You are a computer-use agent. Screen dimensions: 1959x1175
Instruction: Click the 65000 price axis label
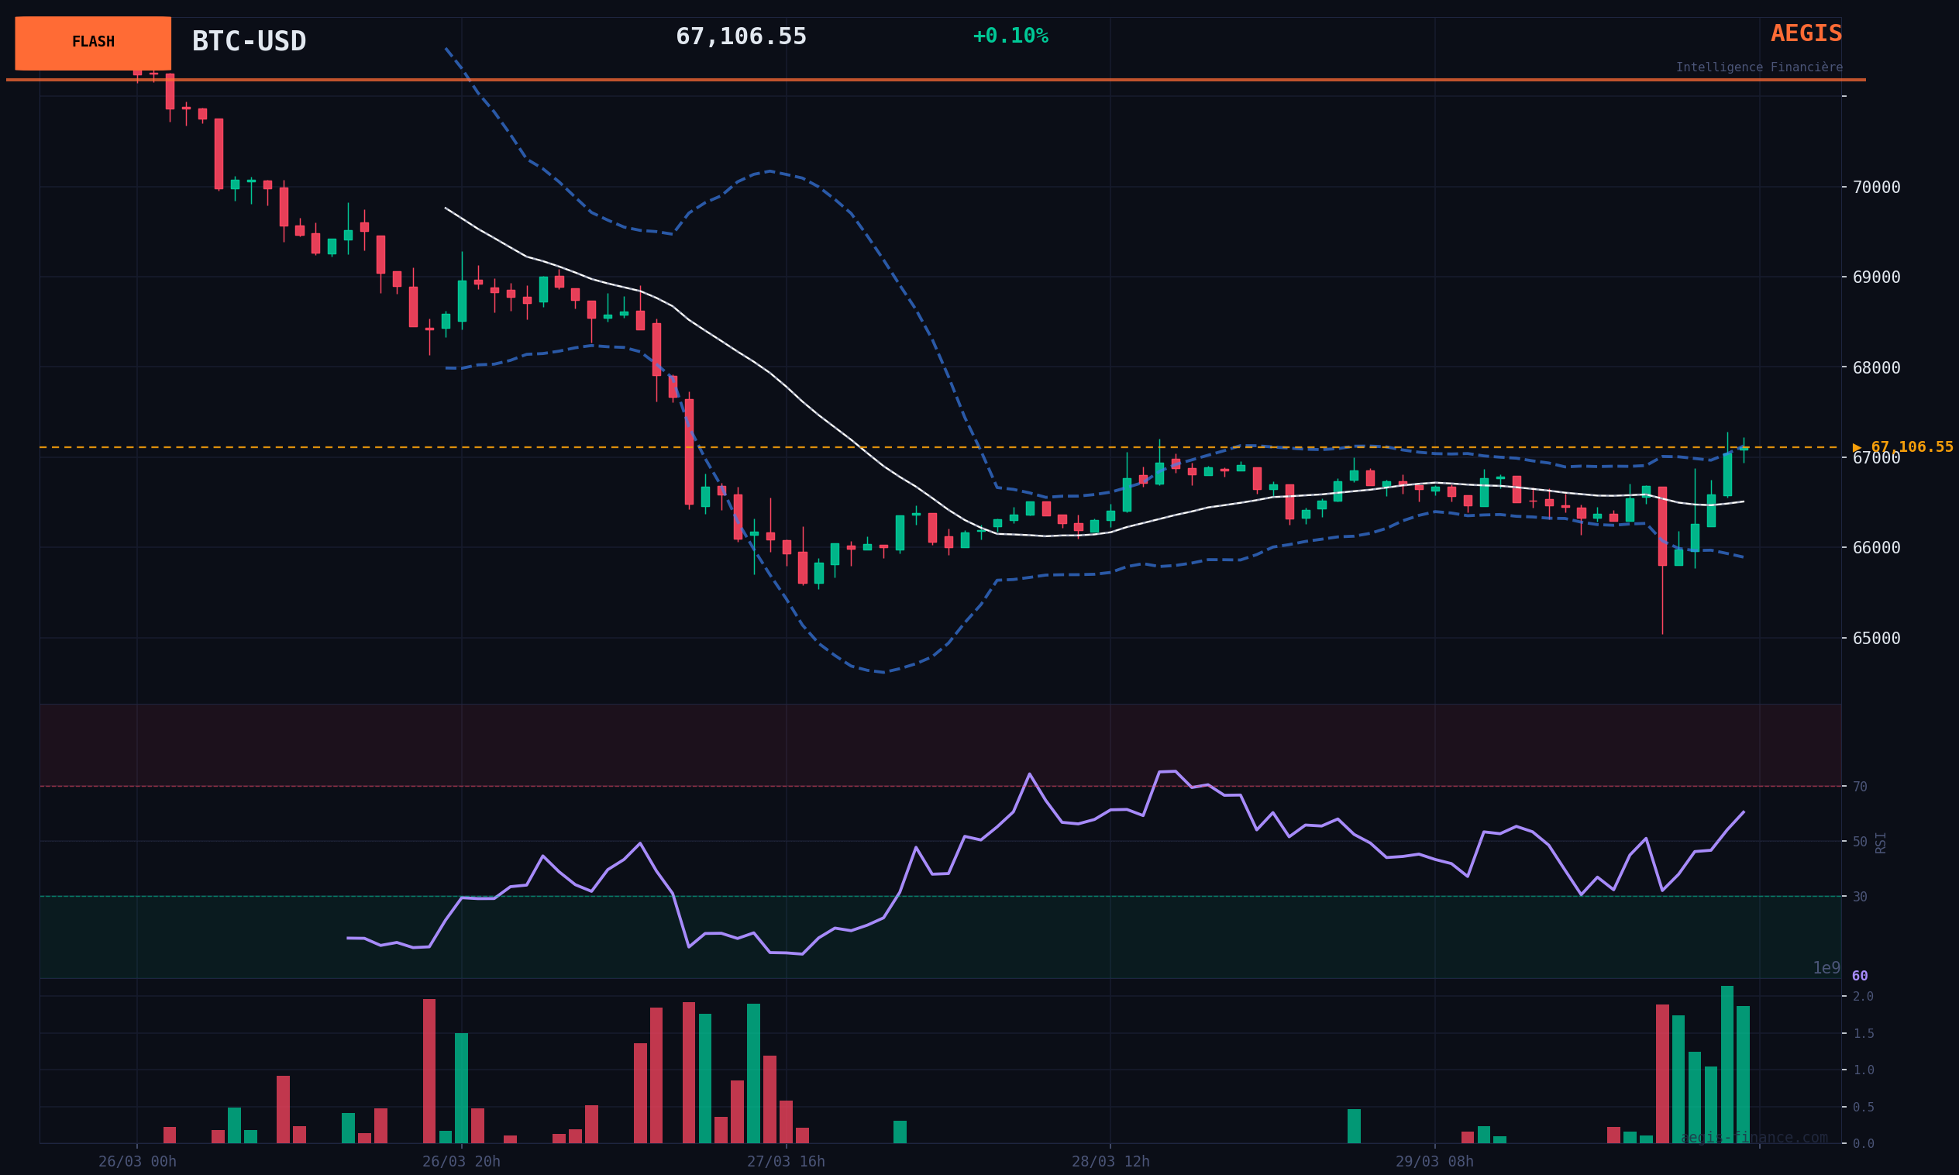click(x=1876, y=638)
